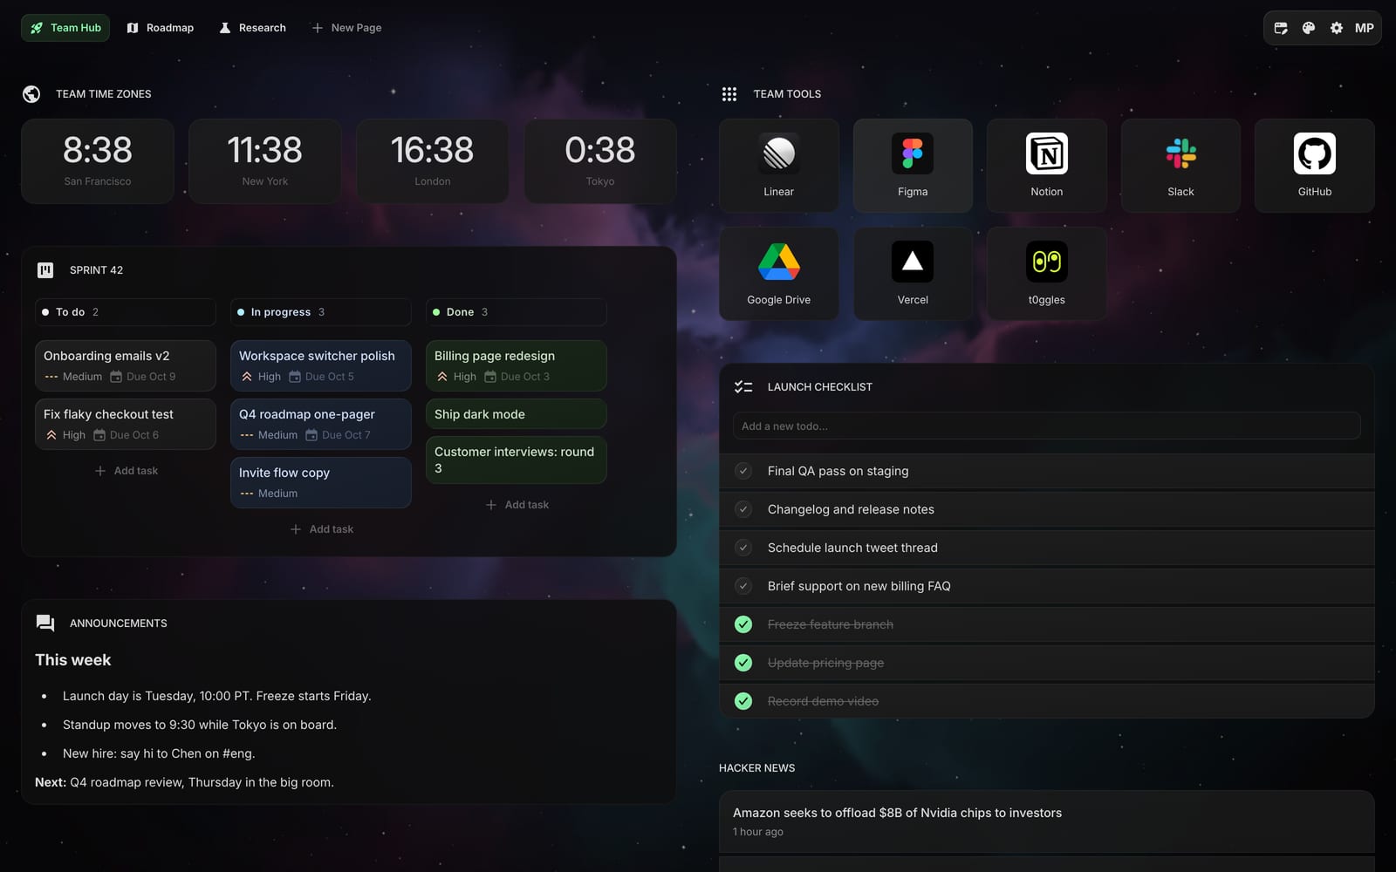Open the Q4 roadmap one-pager card
Viewport: 1396px width, 872px height.
click(321, 424)
